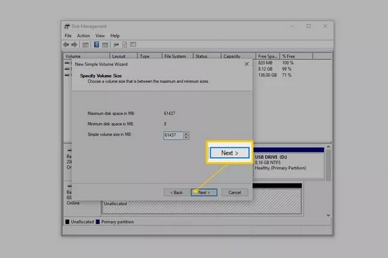Viewport: 388px width, 258px height.
Task: Open the Help menu
Action: point(115,36)
